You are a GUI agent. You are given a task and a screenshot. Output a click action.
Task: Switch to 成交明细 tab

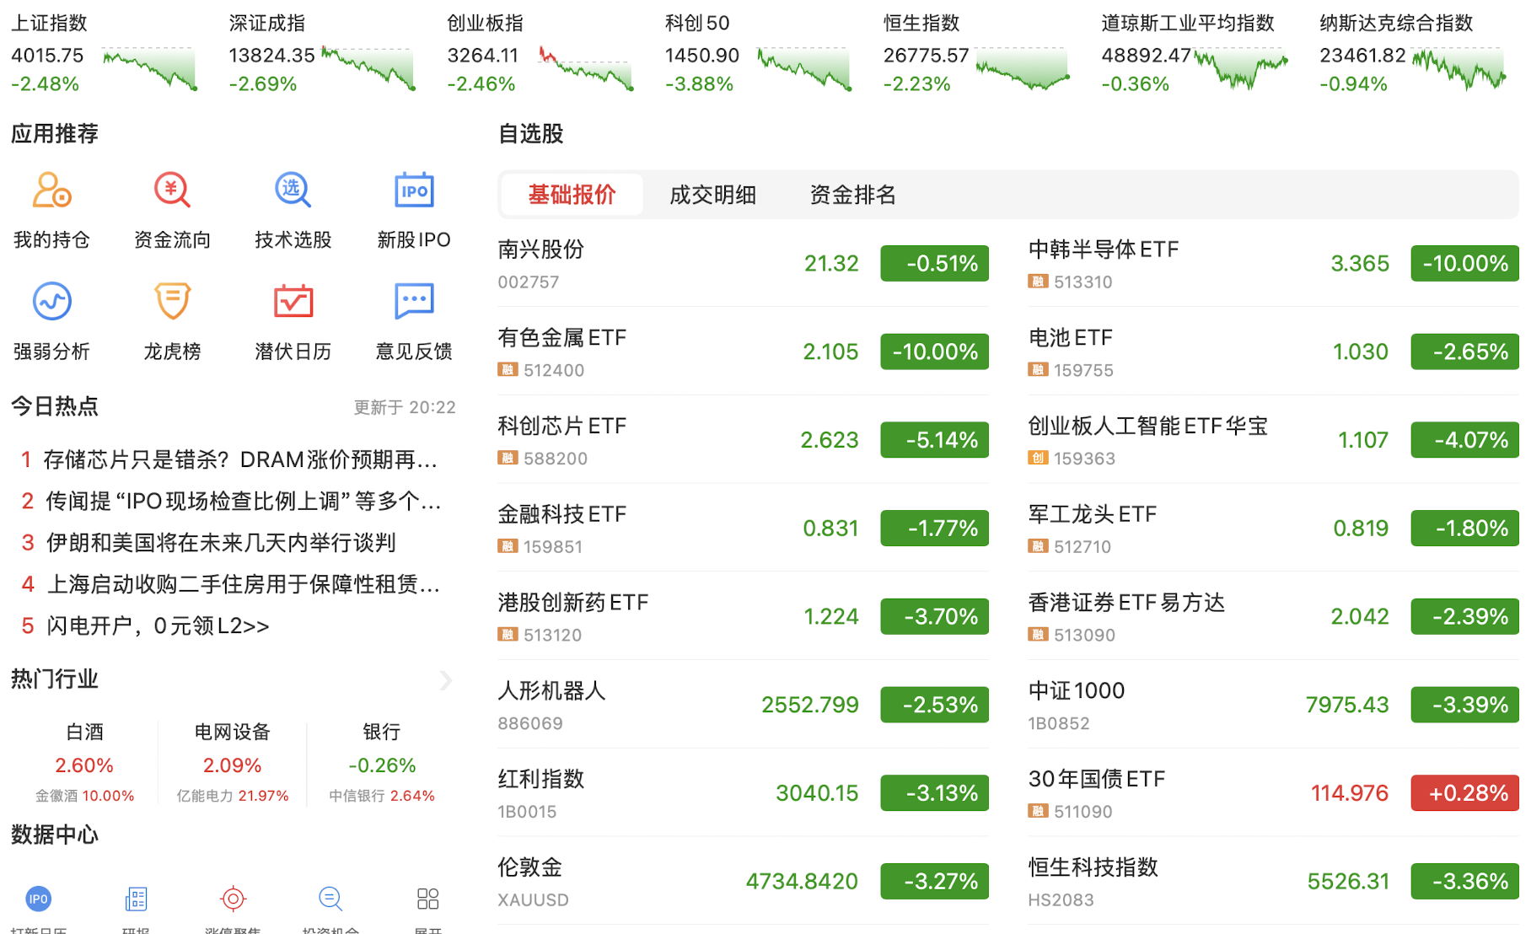[712, 195]
